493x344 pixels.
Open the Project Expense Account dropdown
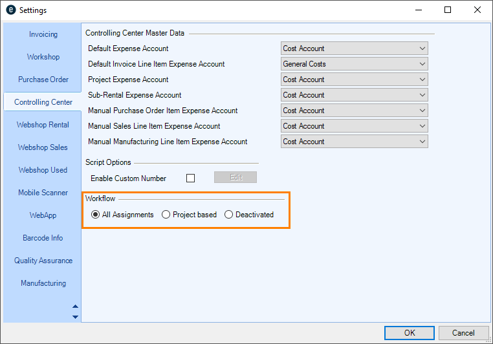355,80
